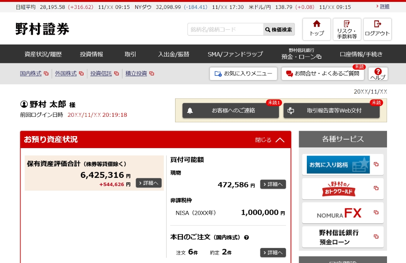Open 取引報告書等Web交付 button

332,111
